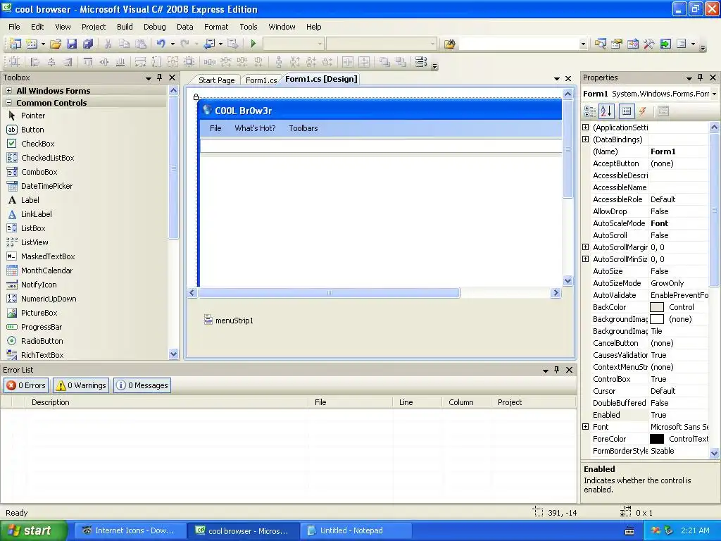Image resolution: width=721 pixels, height=541 pixels.
Task: Open the Form1 object selector dropdown
Action: pyautogui.click(x=714, y=94)
